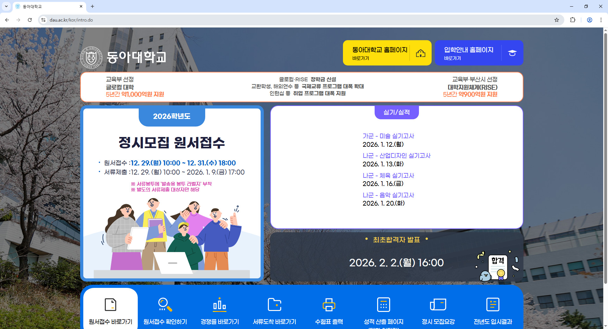Viewport: 608px width, 329px height.
Task: Open 정시 모집요강 booklet icon
Action: (438, 305)
